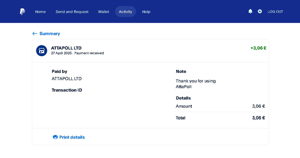Click the Print details link
The image size is (300, 158).
coord(72,137)
